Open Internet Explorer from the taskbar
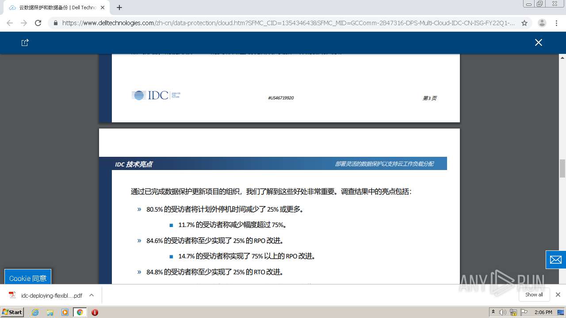This screenshot has height=318, width=566. [x=35, y=312]
